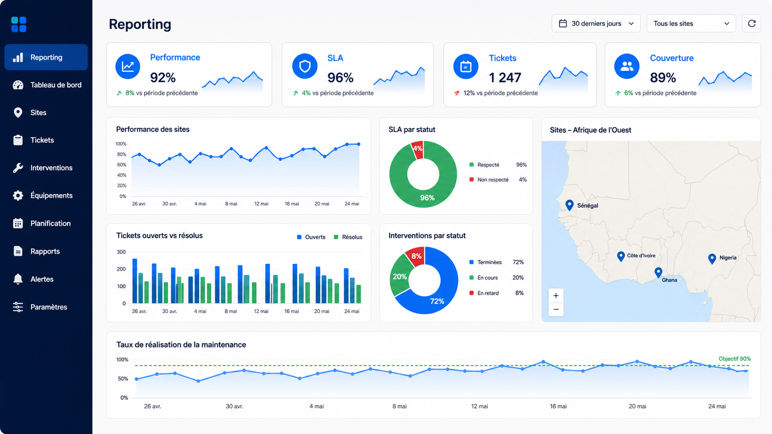Zoom in on the map
This screenshot has height=434, width=772.
[556, 296]
